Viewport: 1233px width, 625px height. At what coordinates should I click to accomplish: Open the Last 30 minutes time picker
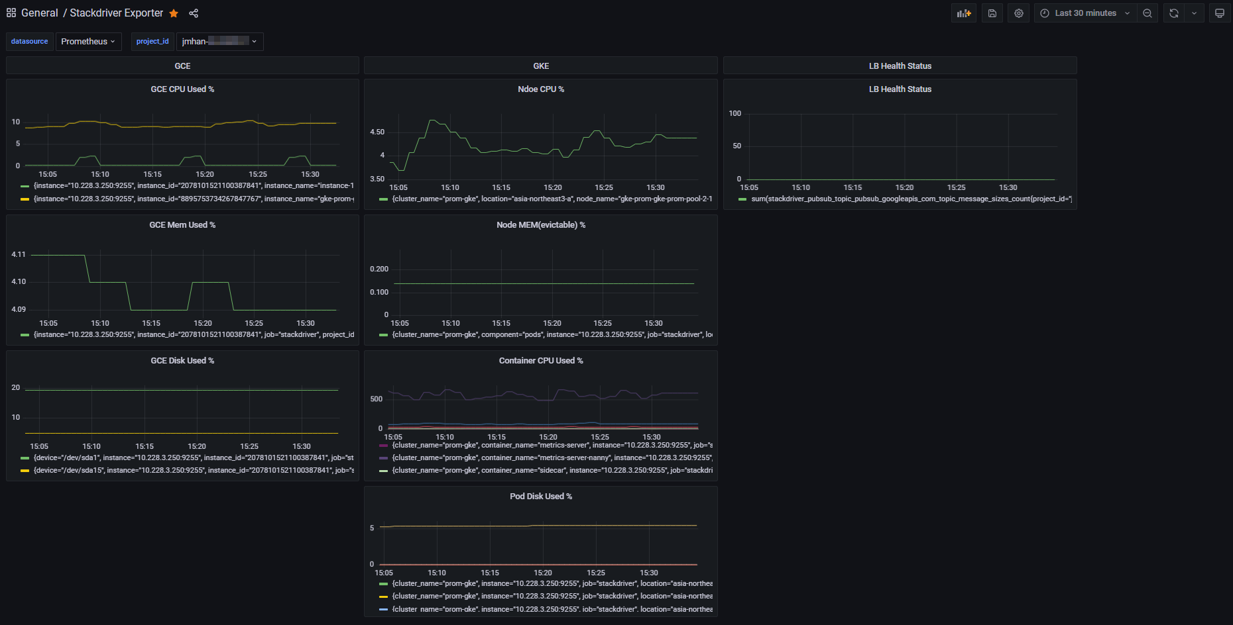pyautogui.click(x=1085, y=13)
